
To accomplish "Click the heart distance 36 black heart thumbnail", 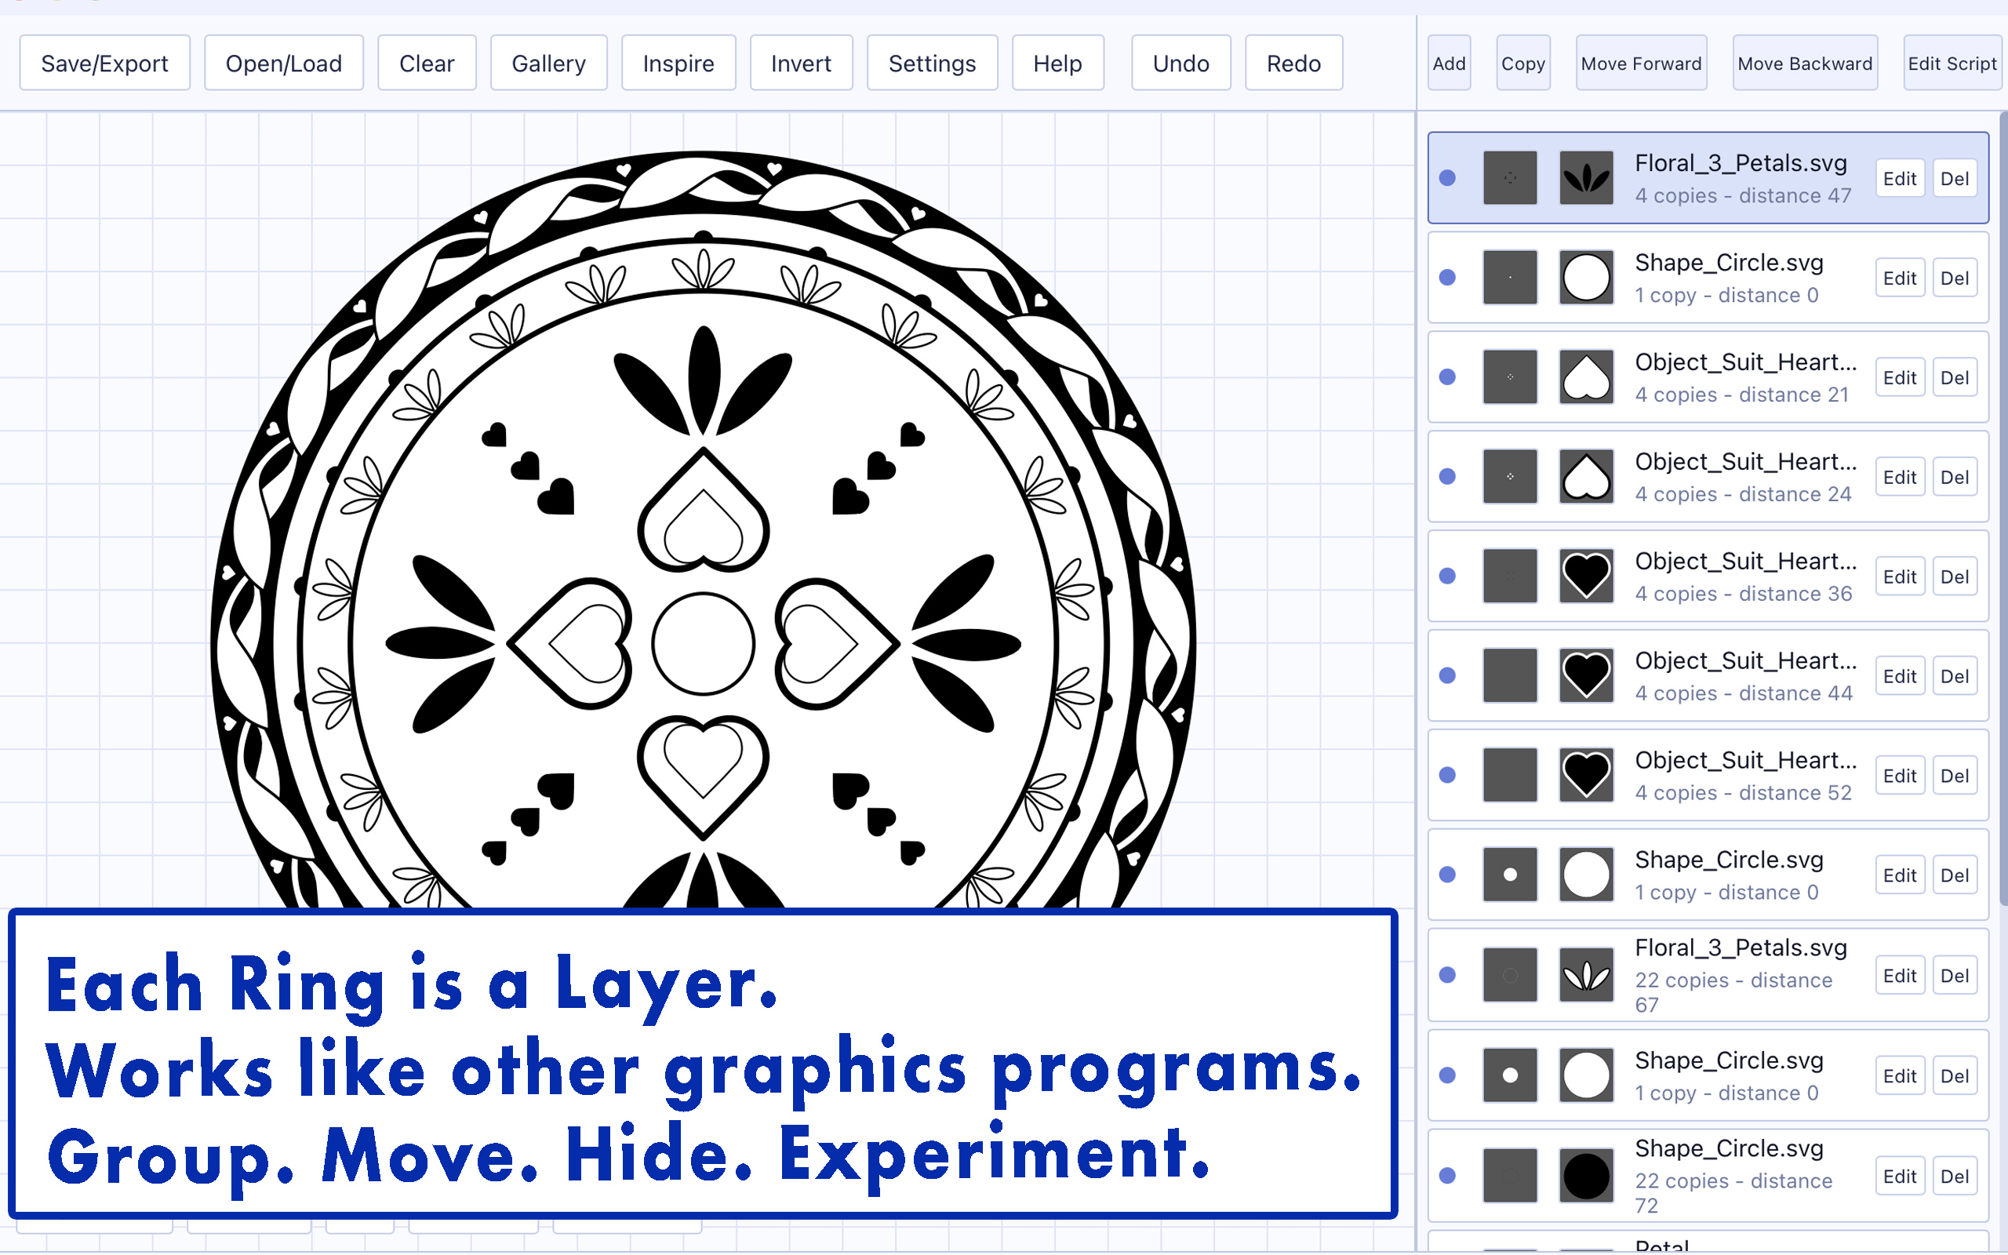I will click(x=1586, y=576).
